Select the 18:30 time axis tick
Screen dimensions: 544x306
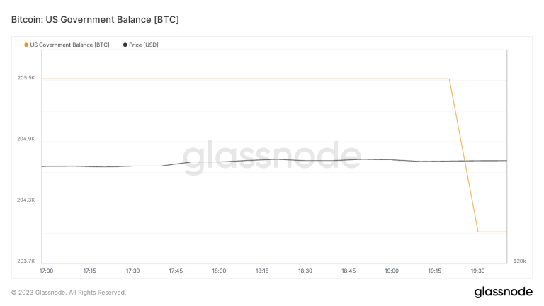pyautogui.click(x=305, y=271)
